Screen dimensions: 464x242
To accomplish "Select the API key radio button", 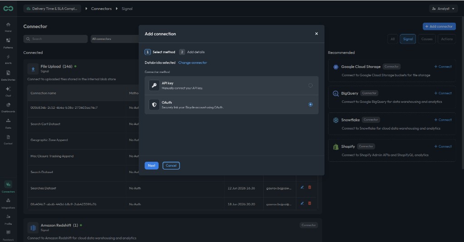I will tap(310, 86).
